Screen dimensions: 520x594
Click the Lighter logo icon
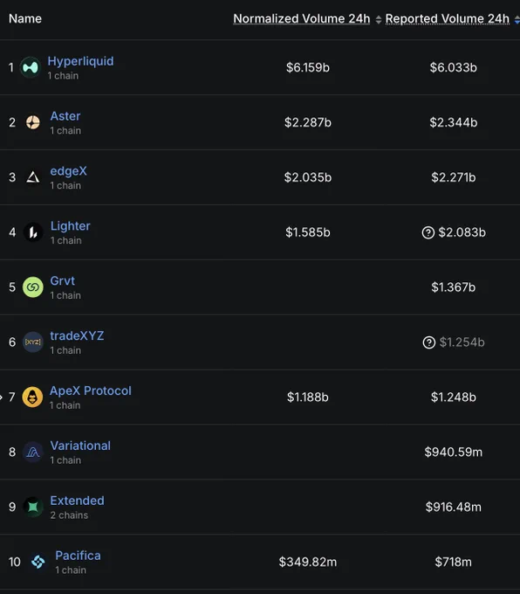pos(33,232)
